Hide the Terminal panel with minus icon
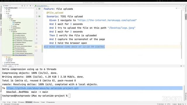 pyautogui.click(x=184, y=66)
